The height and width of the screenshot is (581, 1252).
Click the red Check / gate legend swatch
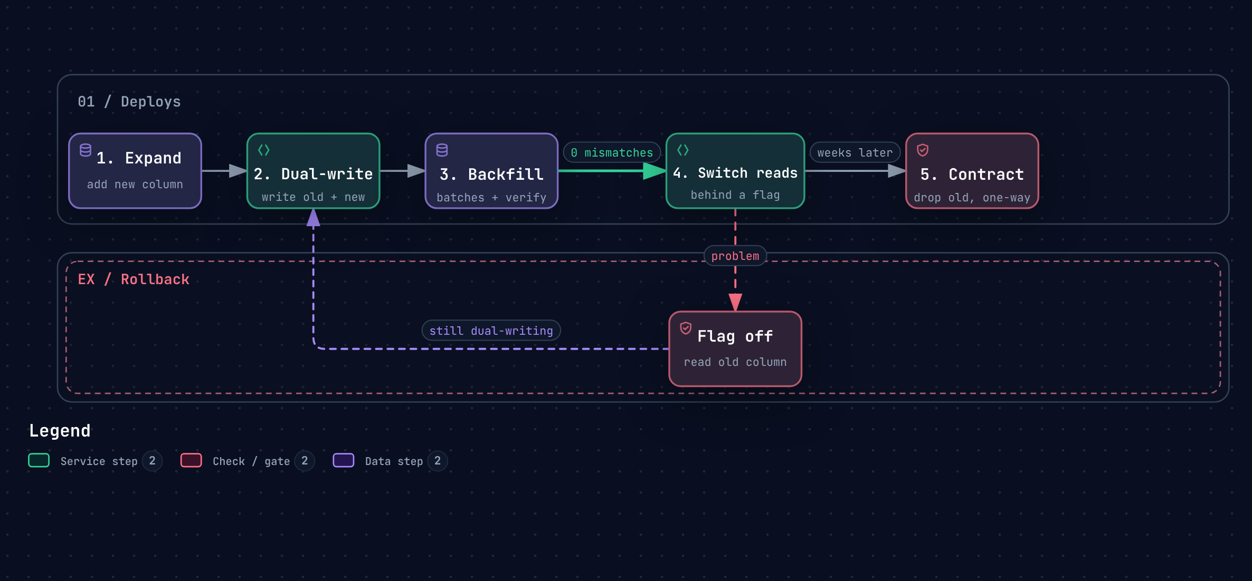pos(191,460)
